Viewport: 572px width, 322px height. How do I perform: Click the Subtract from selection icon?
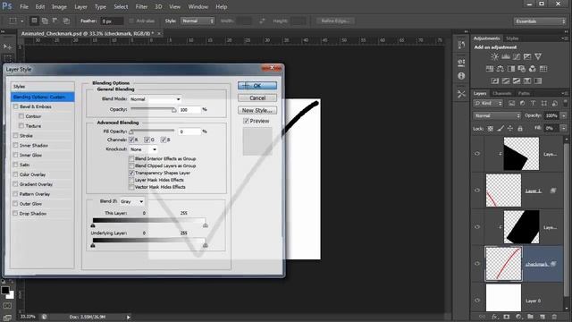pyautogui.click(x=55, y=21)
